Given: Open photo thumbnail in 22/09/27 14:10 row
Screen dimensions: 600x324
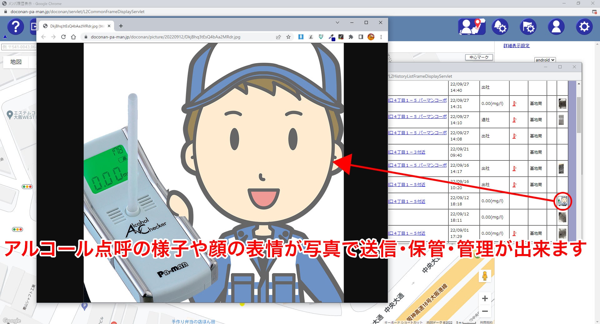Looking at the screenshot, I should 561,120.
